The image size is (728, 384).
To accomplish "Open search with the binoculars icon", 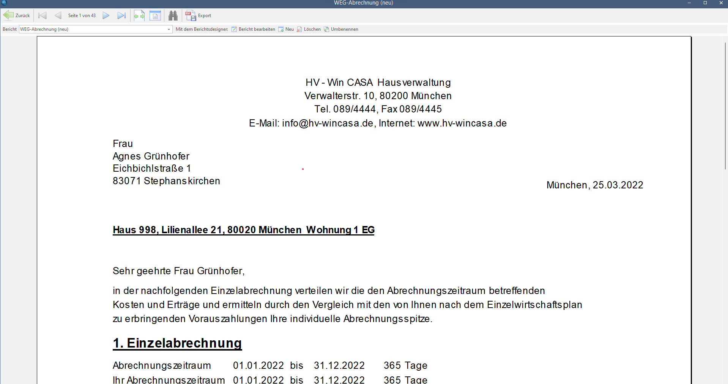I will tap(173, 16).
